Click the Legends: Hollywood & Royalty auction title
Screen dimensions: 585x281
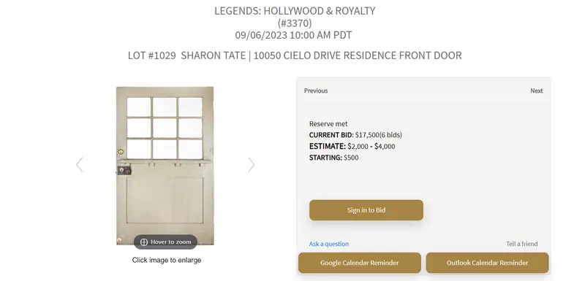[x=295, y=11]
